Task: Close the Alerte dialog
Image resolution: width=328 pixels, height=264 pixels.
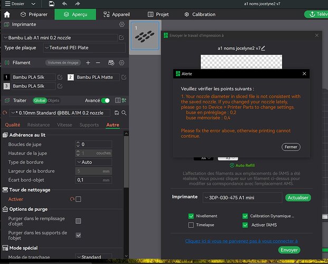Action: 304,73
